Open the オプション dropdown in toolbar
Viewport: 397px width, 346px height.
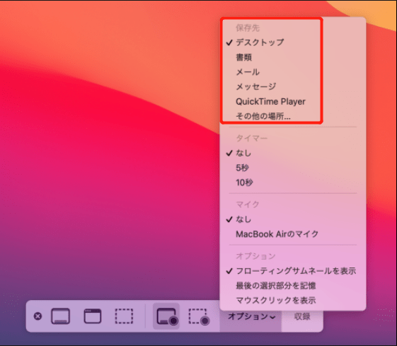click(x=251, y=316)
